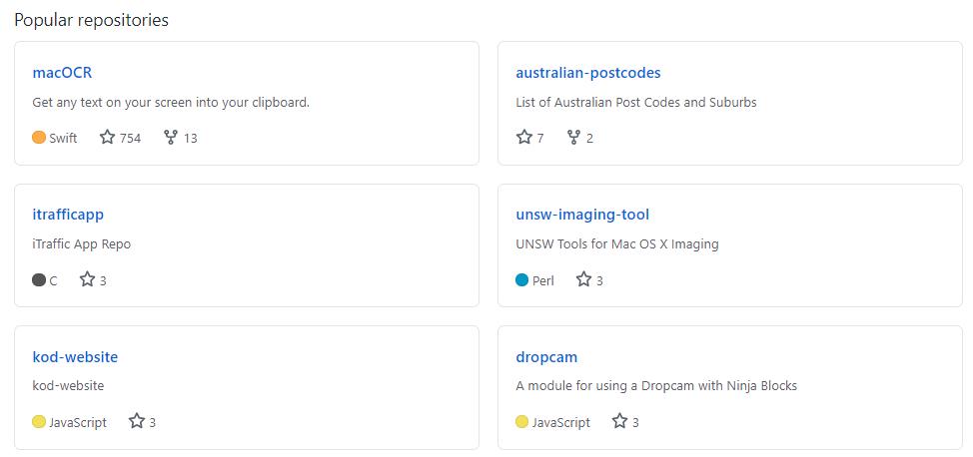Click the star icon on kod-website

tap(137, 422)
